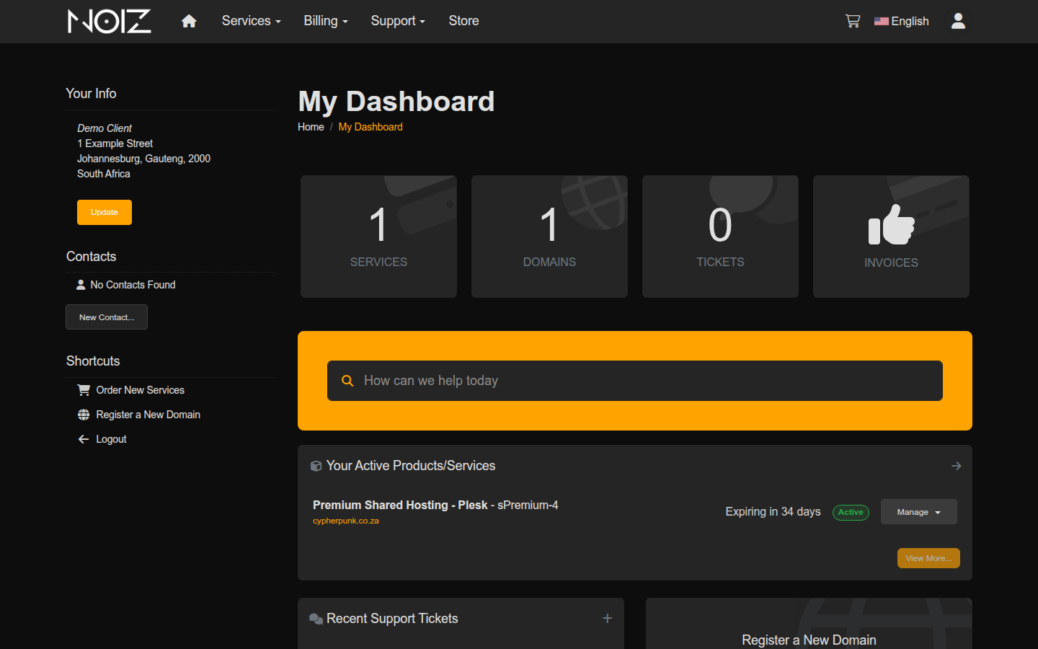Open the Domains stat tile
The width and height of the screenshot is (1038, 649).
click(x=549, y=237)
